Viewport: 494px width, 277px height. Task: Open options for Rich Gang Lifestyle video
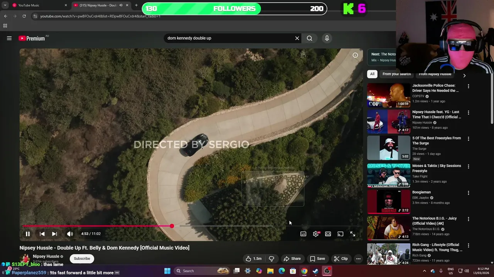tap(469, 245)
